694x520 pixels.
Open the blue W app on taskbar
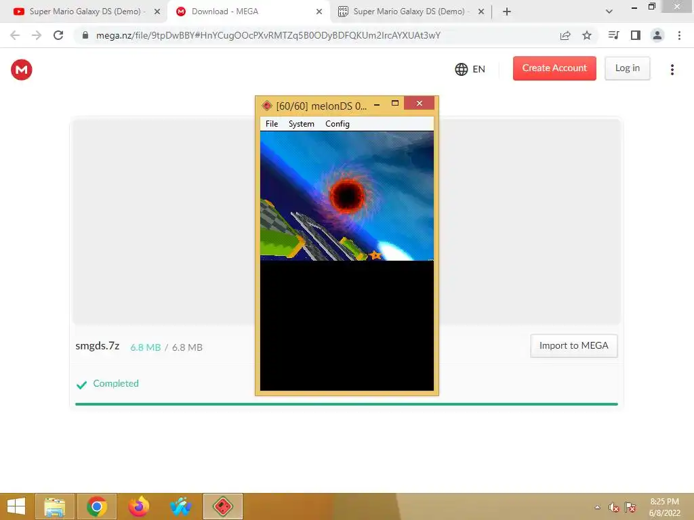coord(180,506)
